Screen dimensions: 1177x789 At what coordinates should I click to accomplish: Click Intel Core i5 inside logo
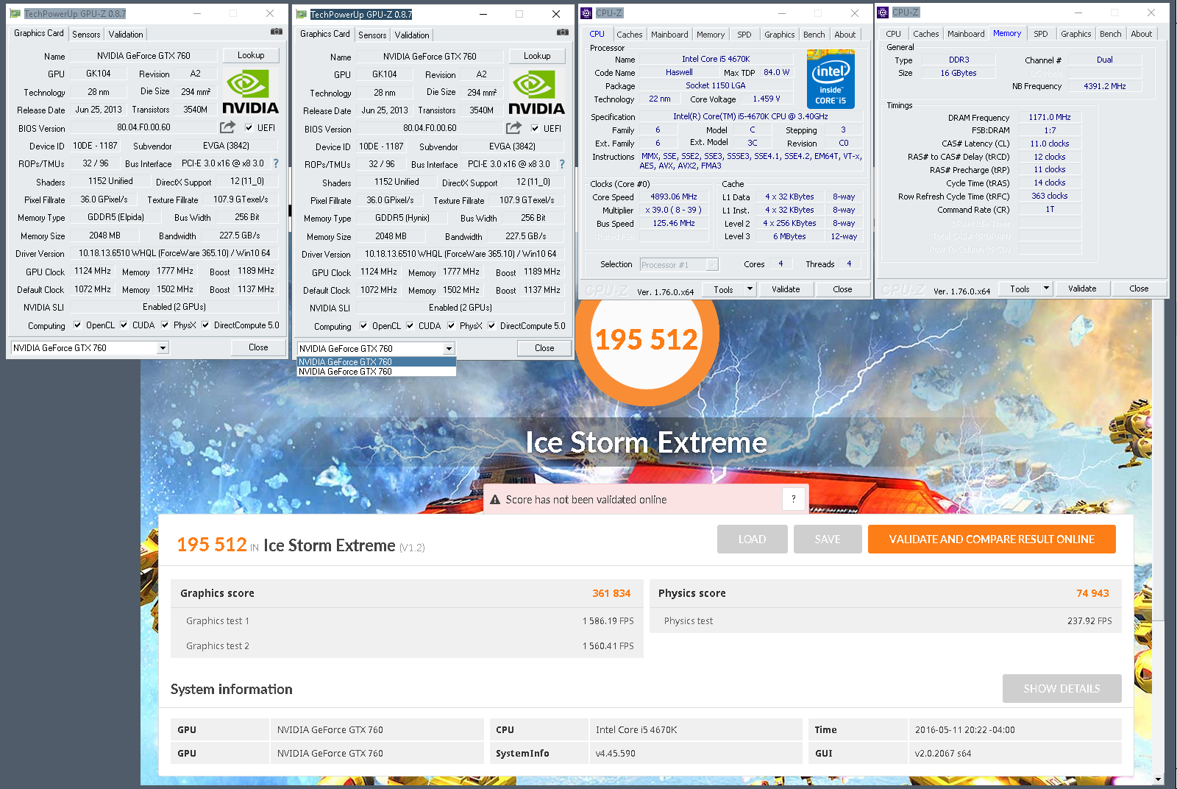831,79
